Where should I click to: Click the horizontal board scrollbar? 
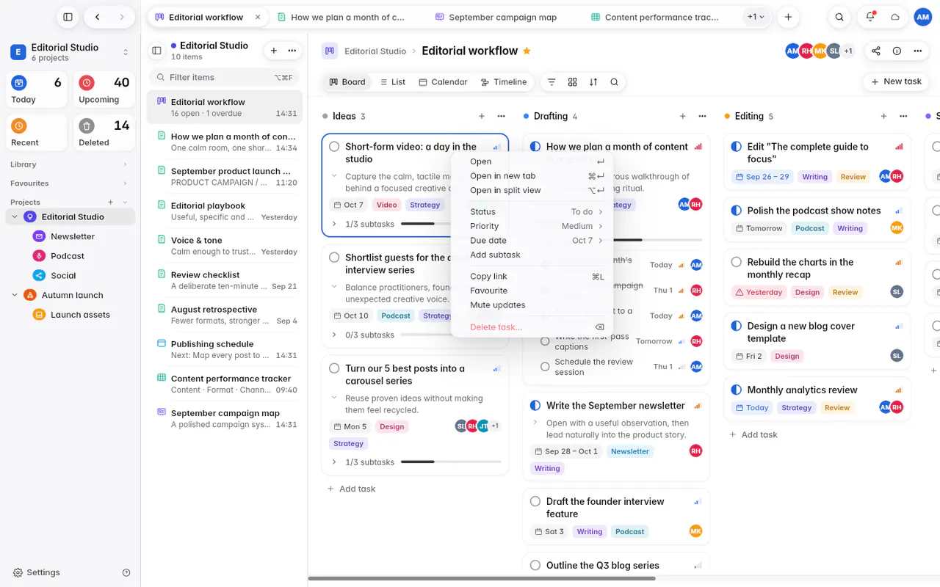482,579
